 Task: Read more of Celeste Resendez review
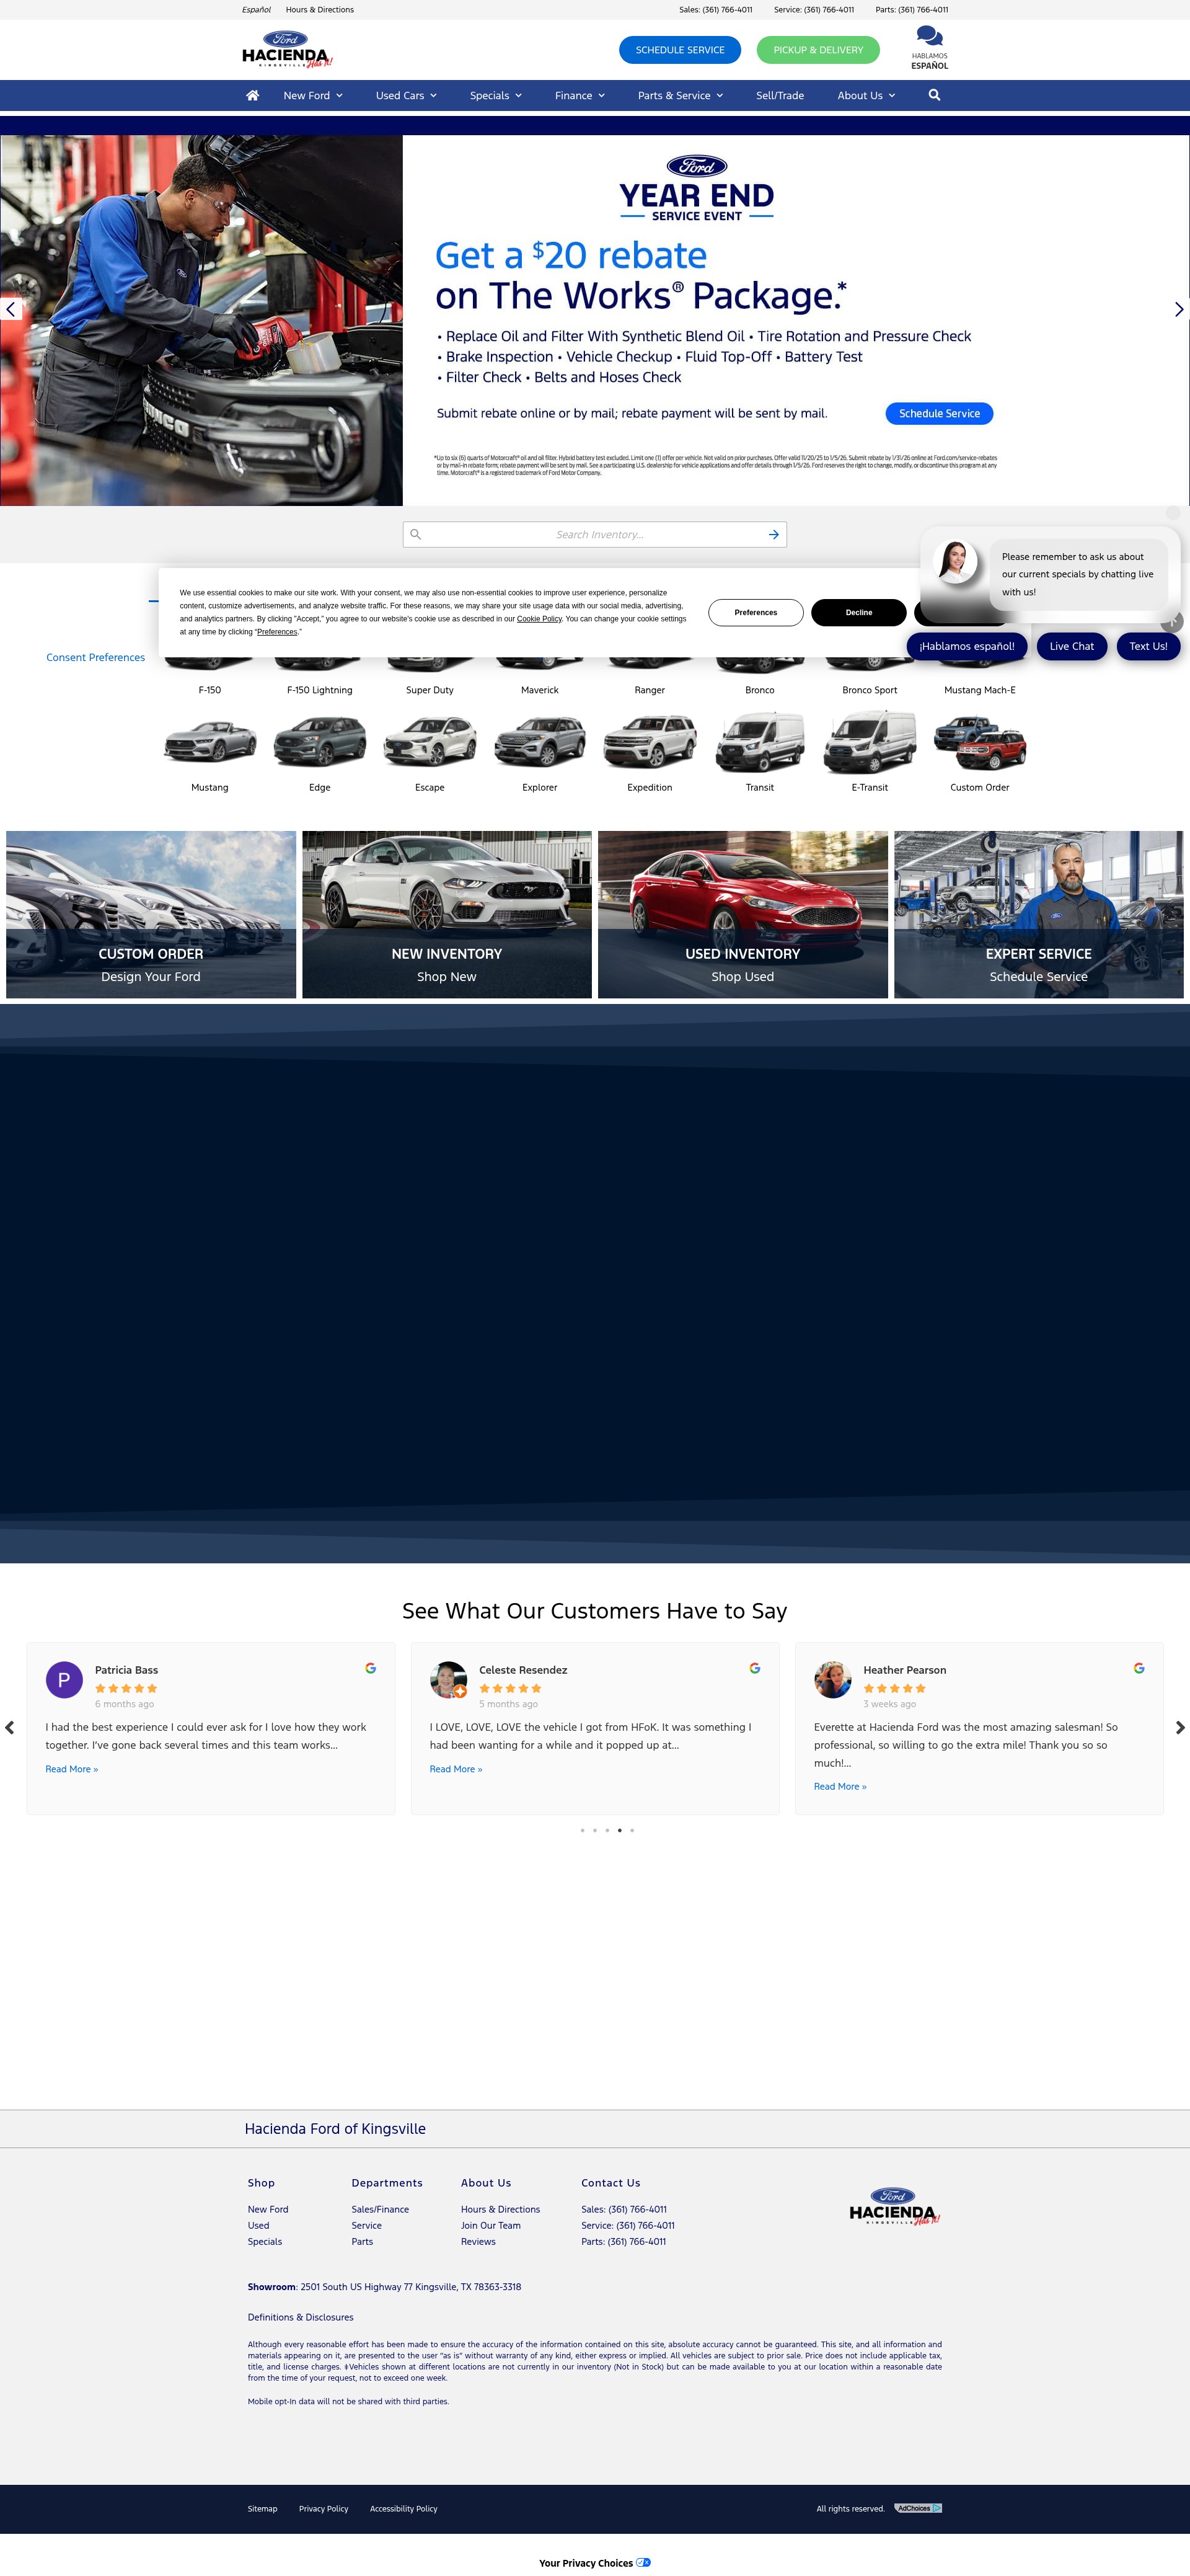tap(456, 1769)
